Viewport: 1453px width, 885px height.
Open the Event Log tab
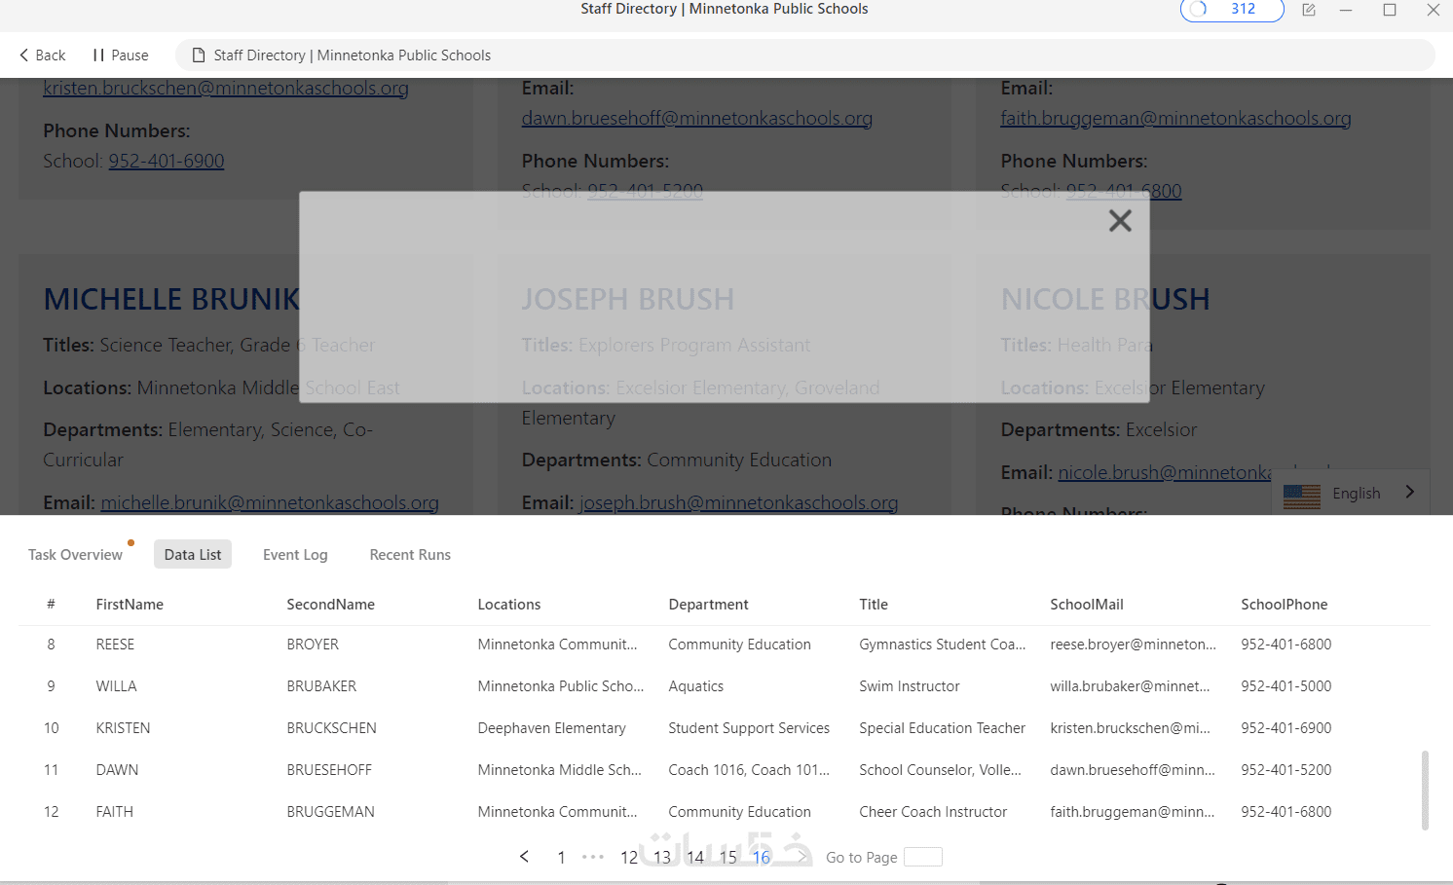[295, 555]
